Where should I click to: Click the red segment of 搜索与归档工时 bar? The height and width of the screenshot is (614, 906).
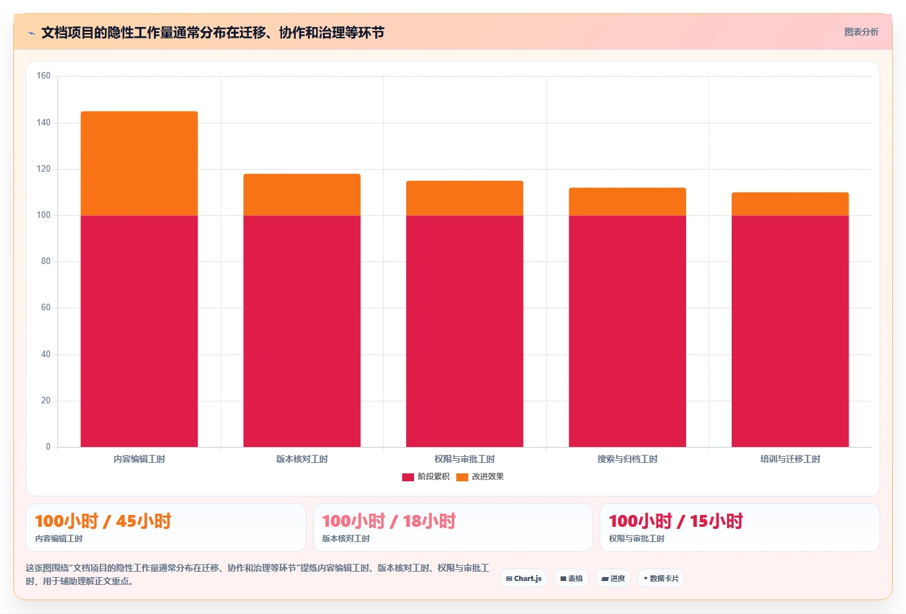coord(627,331)
